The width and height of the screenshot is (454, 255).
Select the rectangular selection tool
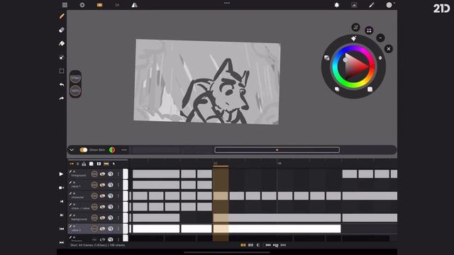tap(62, 71)
